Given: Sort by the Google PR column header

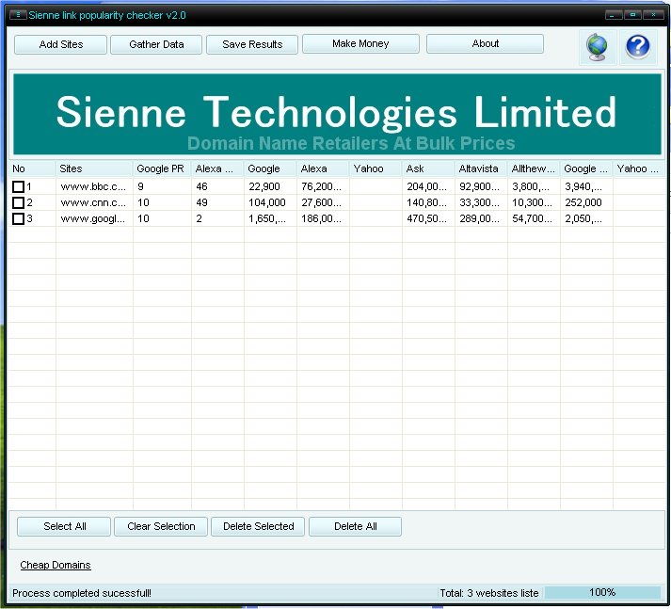Looking at the screenshot, I should 162,168.
